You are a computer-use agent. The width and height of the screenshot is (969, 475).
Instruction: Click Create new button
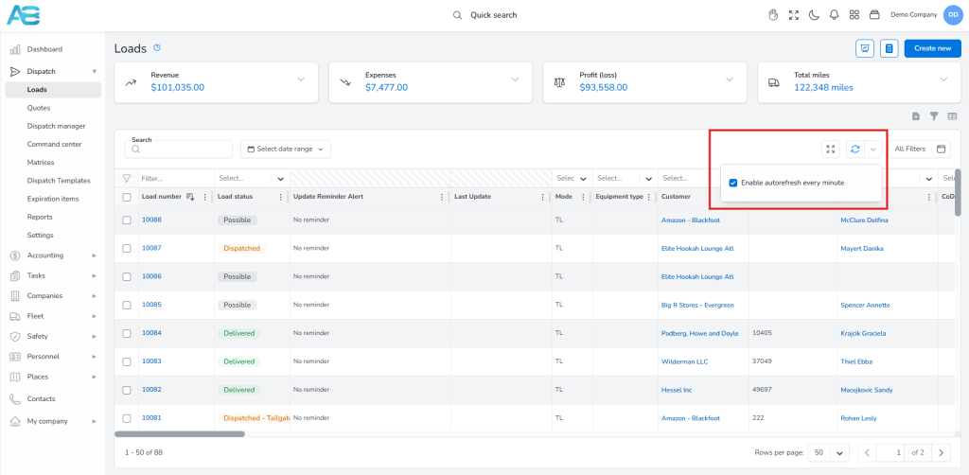(932, 48)
